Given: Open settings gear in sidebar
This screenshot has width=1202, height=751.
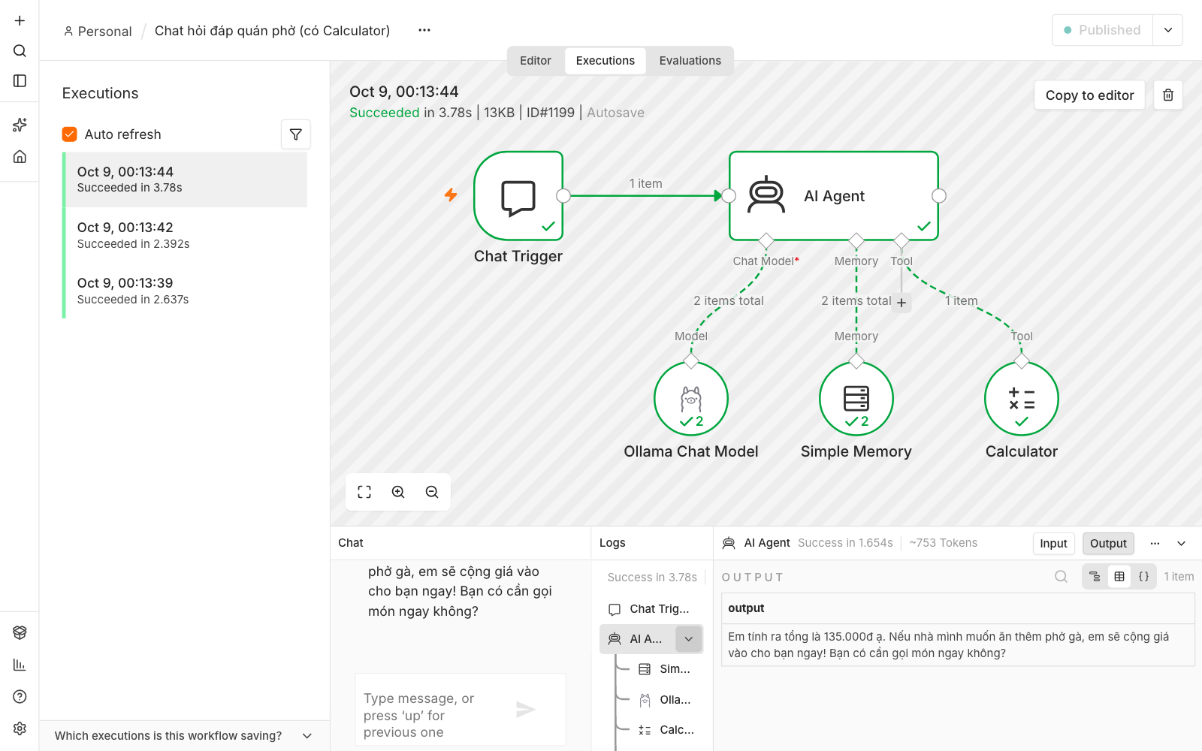Looking at the screenshot, I should [20, 728].
